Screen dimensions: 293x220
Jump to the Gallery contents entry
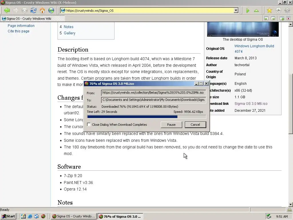[x=70, y=33]
